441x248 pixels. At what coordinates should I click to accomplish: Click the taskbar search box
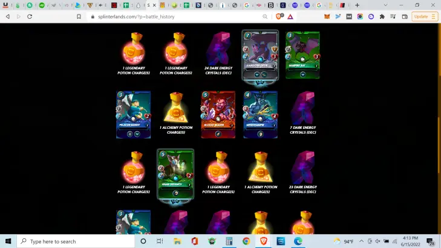[x=76, y=241]
